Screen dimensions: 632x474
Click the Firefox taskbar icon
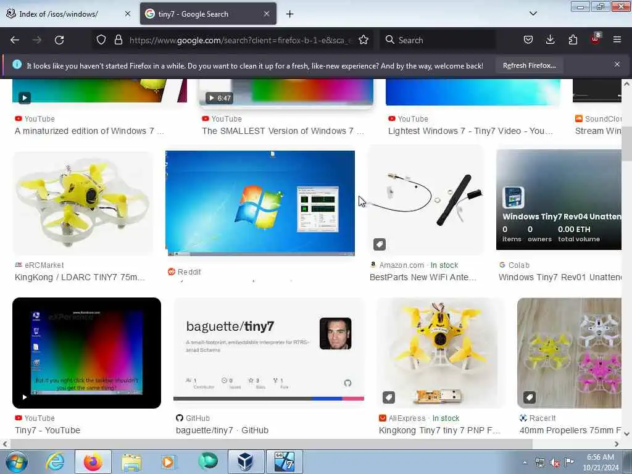pyautogui.click(x=93, y=462)
